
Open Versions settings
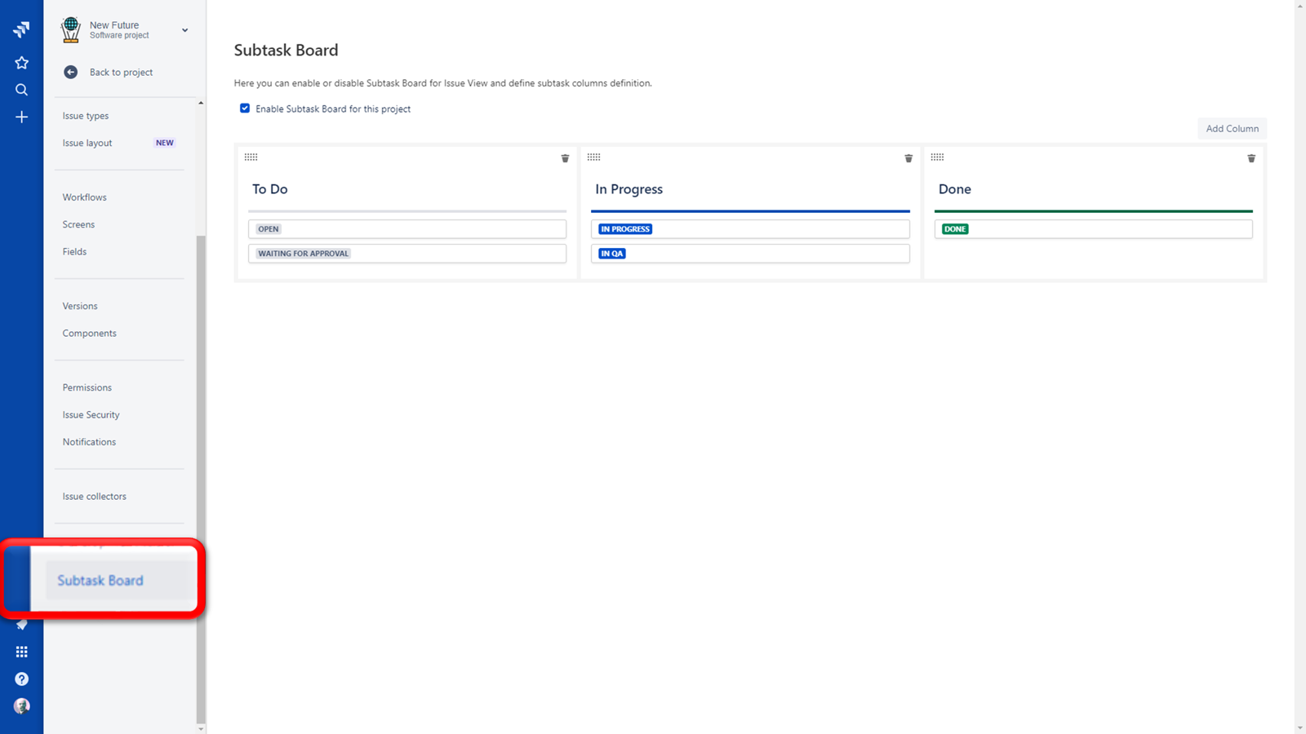tap(80, 306)
